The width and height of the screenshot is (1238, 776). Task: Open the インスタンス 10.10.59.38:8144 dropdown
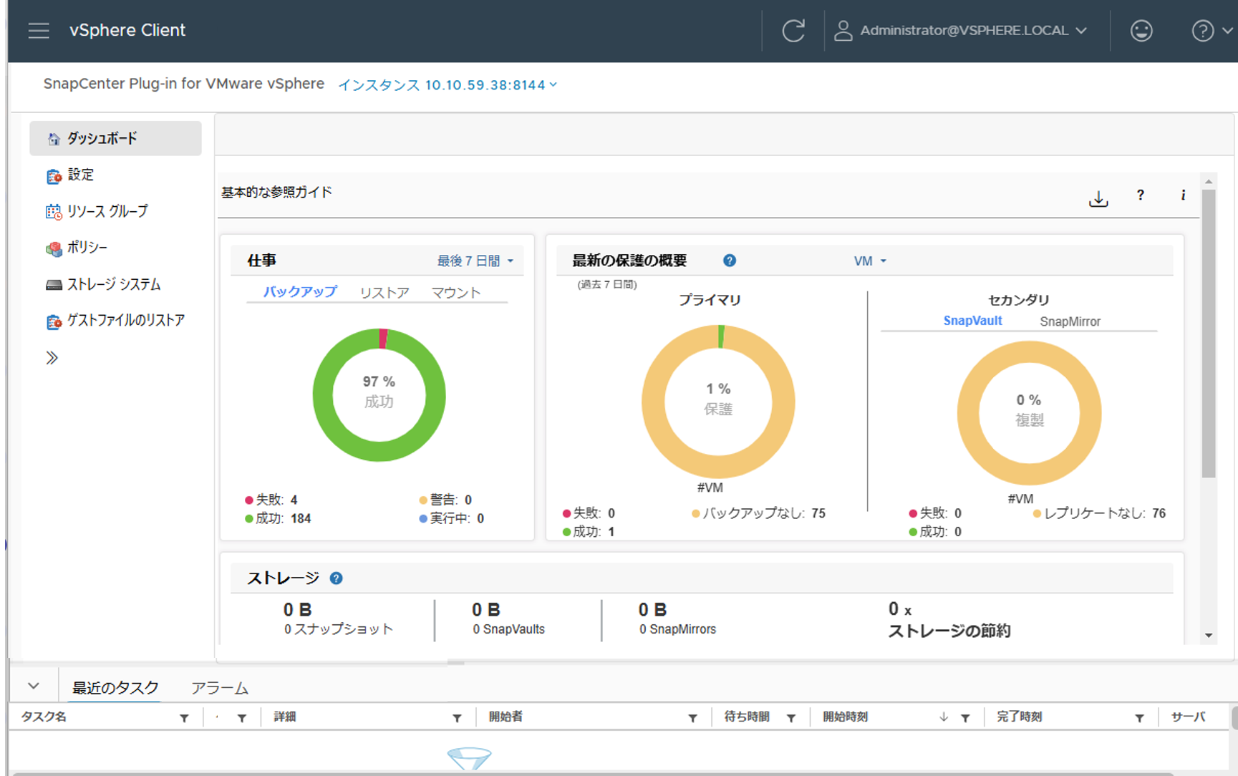pyautogui.click(x=448, y=85)
